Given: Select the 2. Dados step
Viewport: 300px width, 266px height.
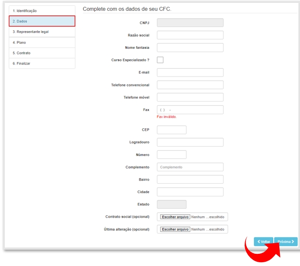Looking at the screenshot, I should click(42, 21).
